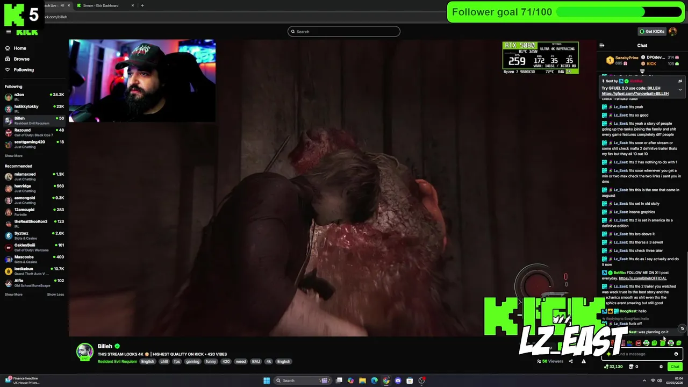Open the Finance headline widget
This screenshot has width=688, height=387.
(21, 380)
